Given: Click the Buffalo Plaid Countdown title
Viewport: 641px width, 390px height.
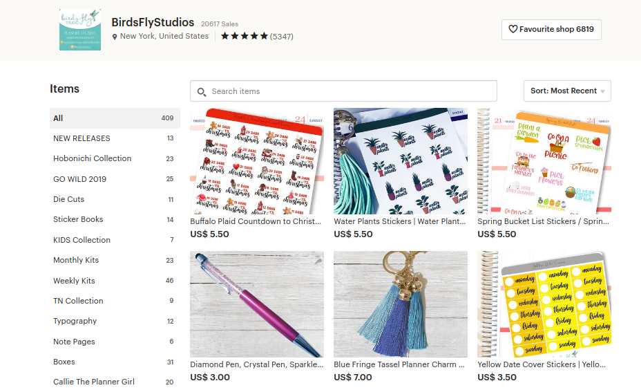Looking at the screenshot, I should pyautogui.click(x=256, y=221).
